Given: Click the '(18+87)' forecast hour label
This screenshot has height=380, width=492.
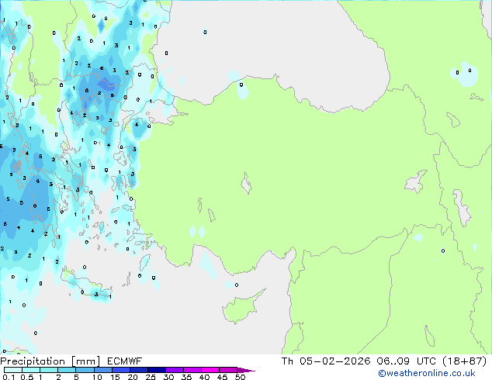Looking at the screenshot, I should (x=464, y=361).
